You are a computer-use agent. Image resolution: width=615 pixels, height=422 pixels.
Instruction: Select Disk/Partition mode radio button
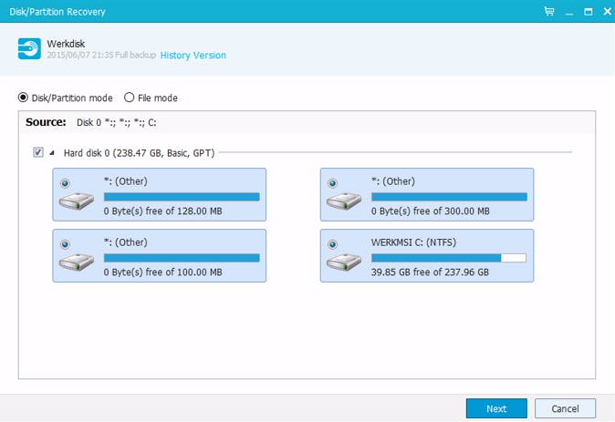tap(23, 98)
